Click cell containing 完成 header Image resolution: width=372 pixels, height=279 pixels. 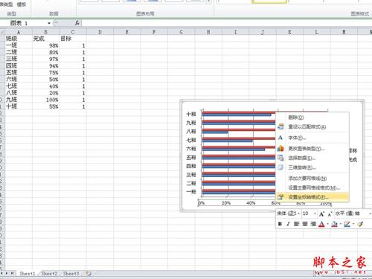(45, 39)
